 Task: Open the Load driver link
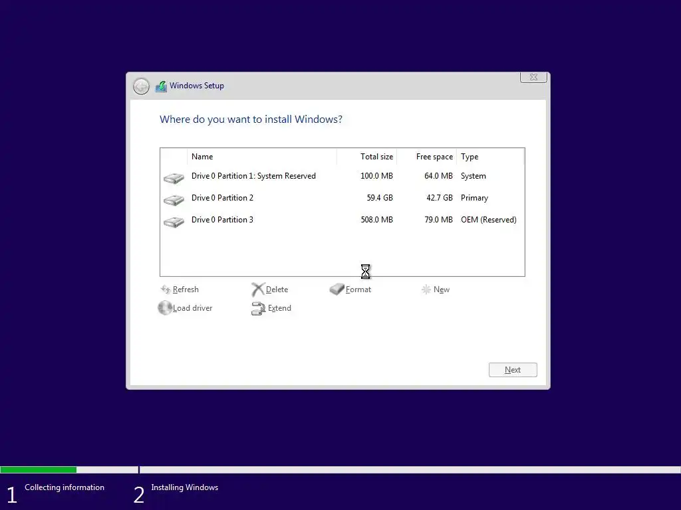192,308
